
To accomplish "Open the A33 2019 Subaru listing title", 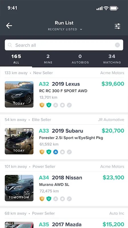I will 61,131.
